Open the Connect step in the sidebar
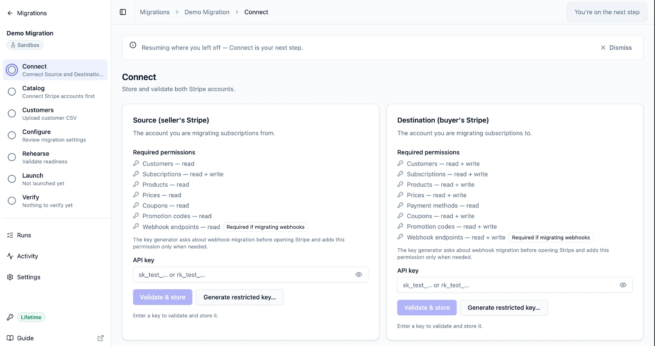The width and height of the screenshot is (655, 346). pos(55,70)
